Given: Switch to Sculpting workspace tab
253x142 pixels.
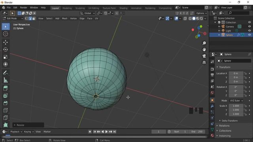Looking at the screenshot, I should pyautogui.click(x=80, y=8).
